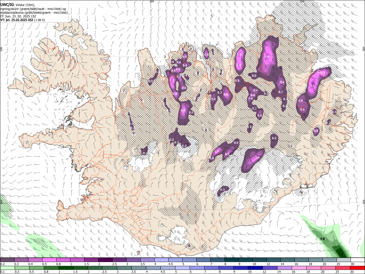This screenshot has width=365, height=274.
Task: Select the VT: þri. 25.02.2025 05Z line
Action: [x=23, y=20]
